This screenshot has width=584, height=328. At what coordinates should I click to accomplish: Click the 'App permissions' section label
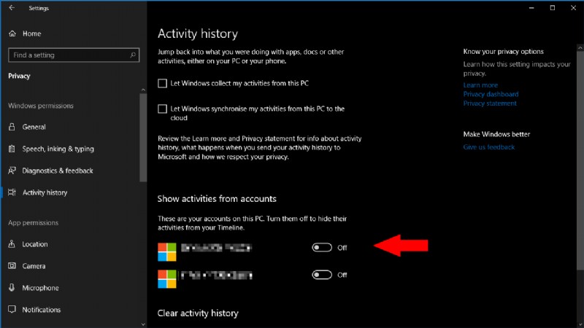[33, 223]
